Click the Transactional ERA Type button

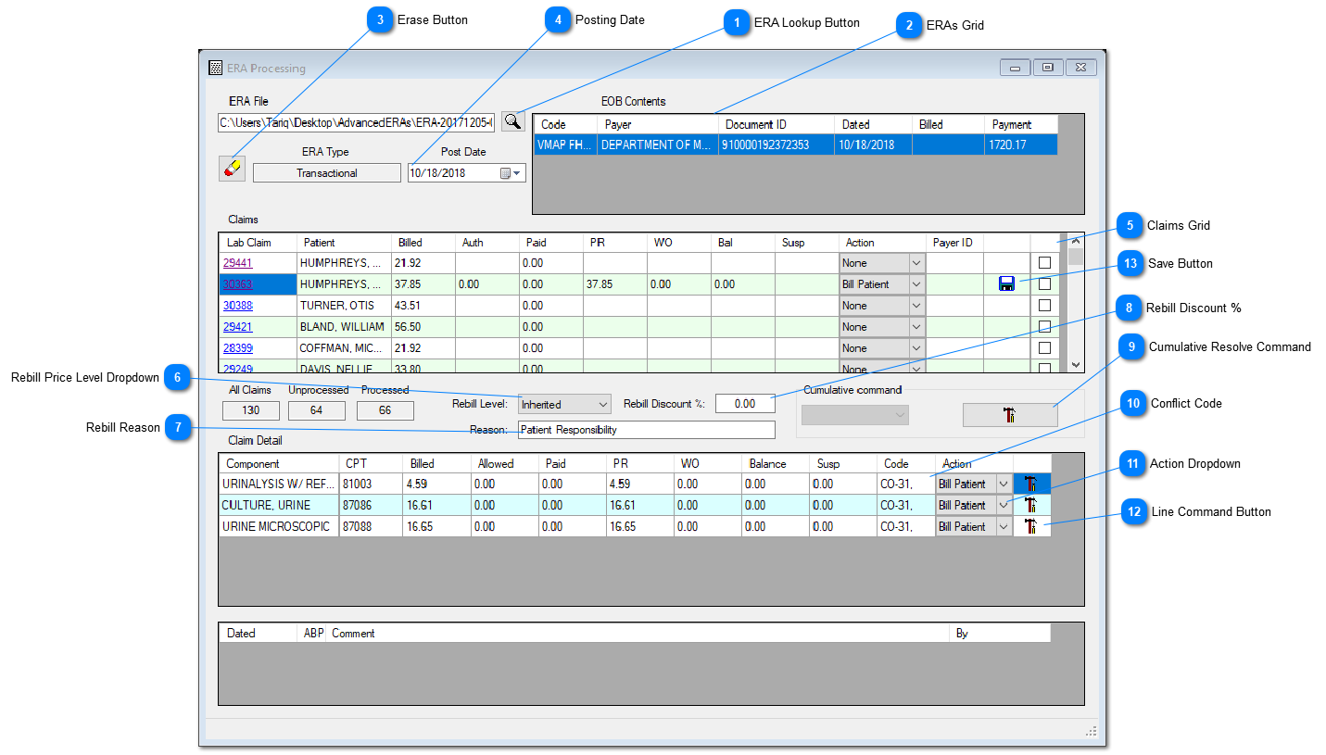[326, 173]
